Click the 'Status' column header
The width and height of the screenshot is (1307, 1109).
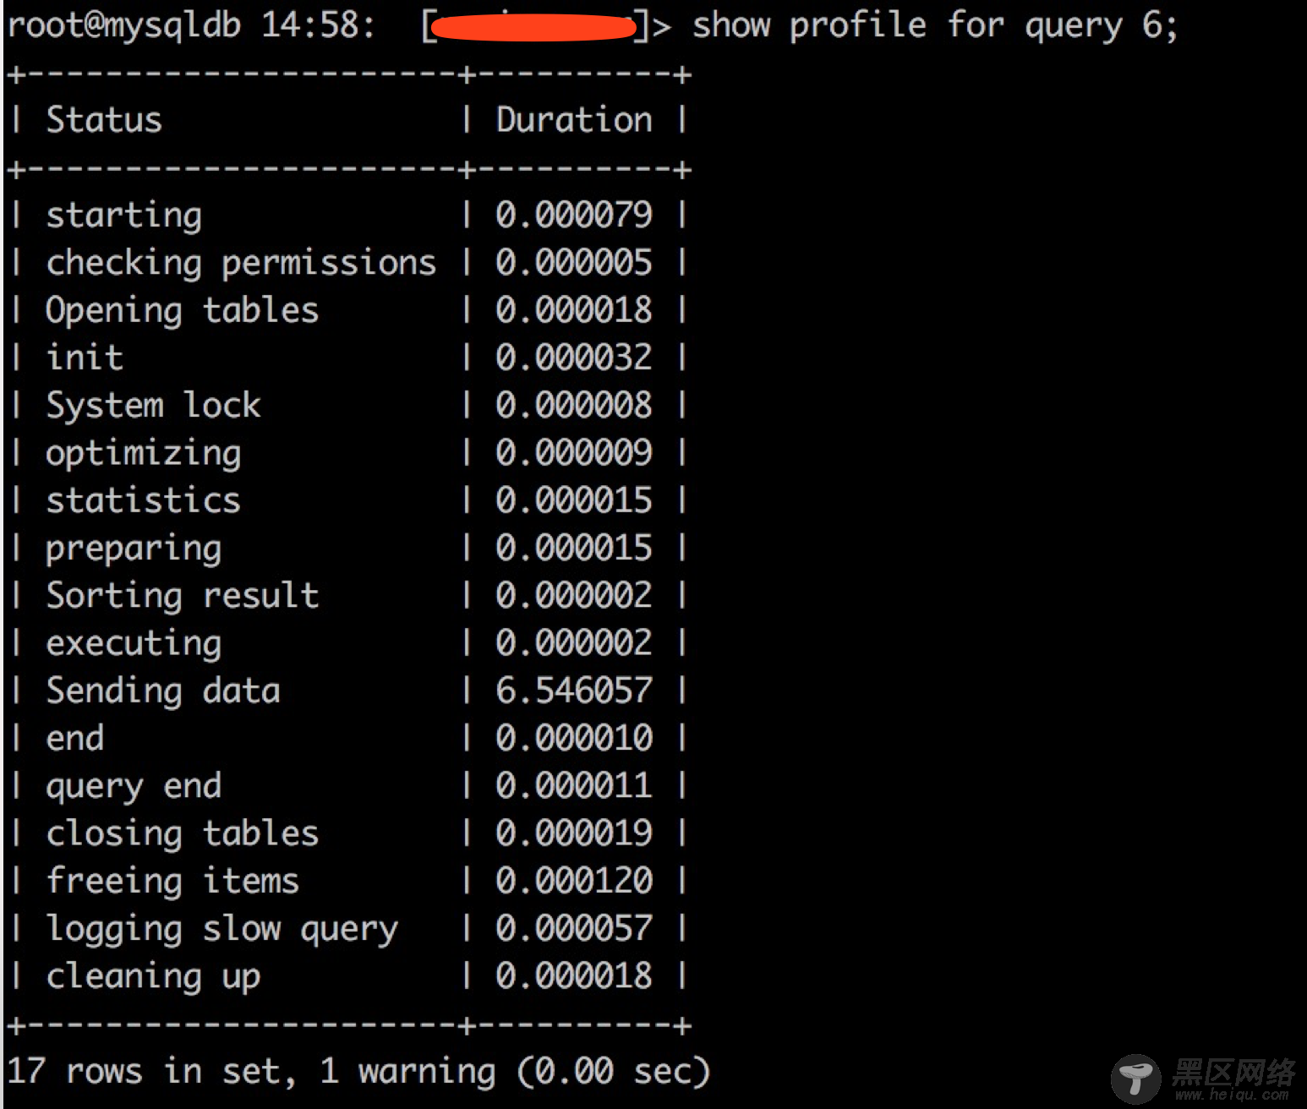coord(104,119)
